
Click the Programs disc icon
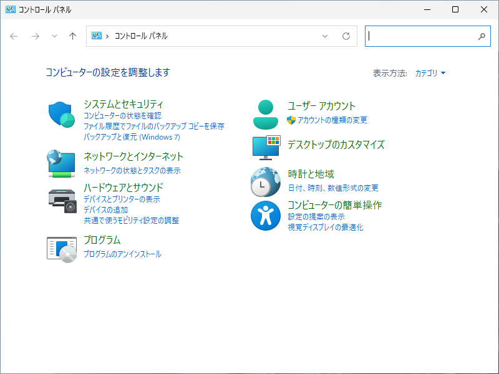click(62, 249)
